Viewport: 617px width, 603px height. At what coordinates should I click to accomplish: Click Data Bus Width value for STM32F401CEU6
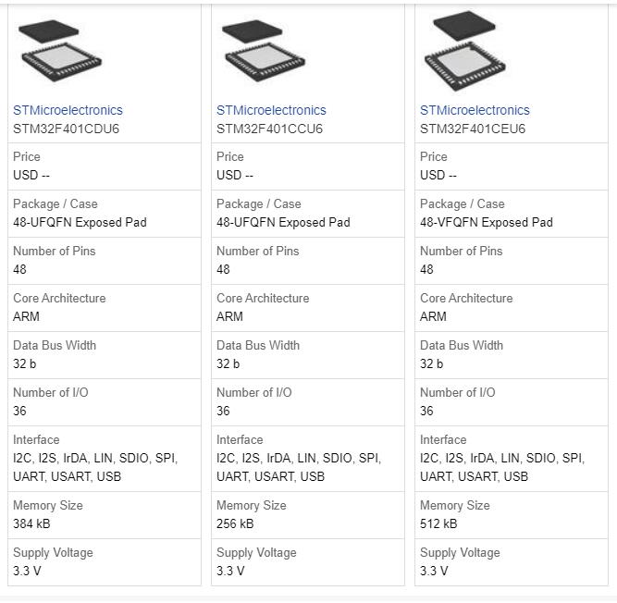tap(431, 363)
